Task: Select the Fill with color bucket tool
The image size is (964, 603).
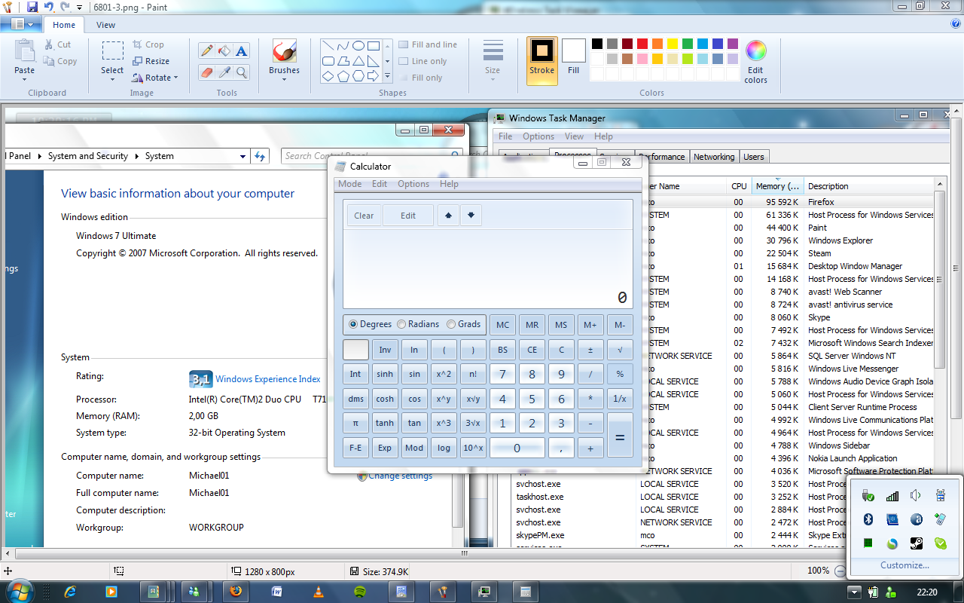Action: (224, 51)
